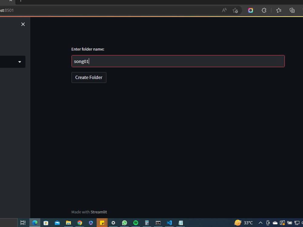303x227 pixels.
Task: Switch to Microsoft Edge in taskbar
Action: (x=35, y=223)
